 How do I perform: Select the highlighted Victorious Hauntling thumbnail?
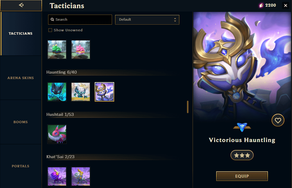coord(104,92)
